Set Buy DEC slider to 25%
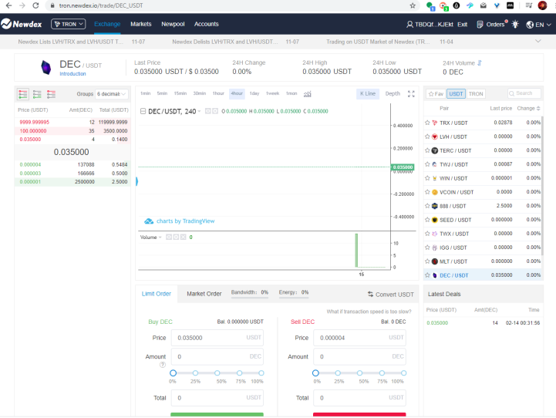The image size is (556, 418). click(195, 373)
